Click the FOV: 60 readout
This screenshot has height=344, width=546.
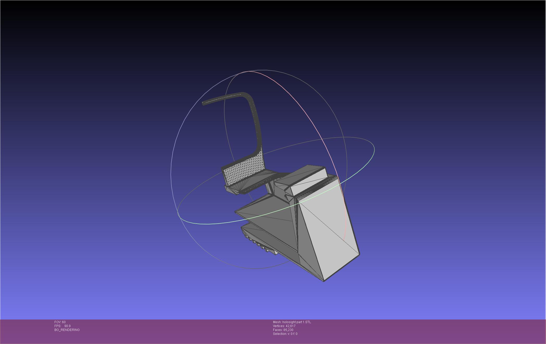60,322
